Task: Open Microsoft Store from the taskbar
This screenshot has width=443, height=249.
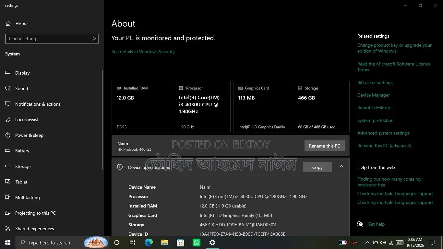Action: pyautogui.click(x=181, y=243)
